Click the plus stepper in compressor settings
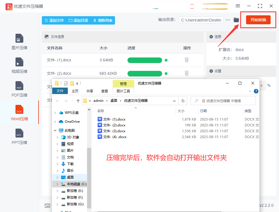The width and height of the screenshot is (279, 212). point(262,86)
